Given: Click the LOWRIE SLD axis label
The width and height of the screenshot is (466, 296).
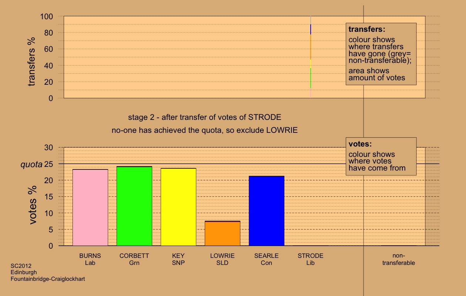Looking at the screenshot, I should click(223, 259).
